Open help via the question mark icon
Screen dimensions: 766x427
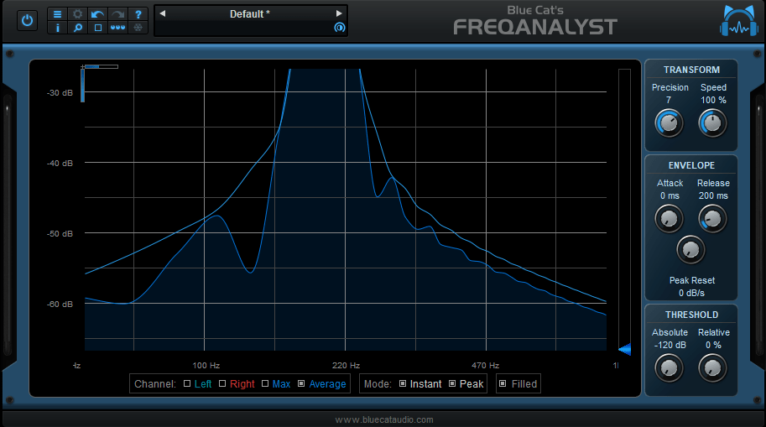pos(138,14)
